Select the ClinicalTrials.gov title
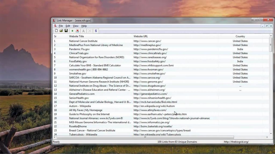This screenshot has height=154, width=275. (79, 53)
